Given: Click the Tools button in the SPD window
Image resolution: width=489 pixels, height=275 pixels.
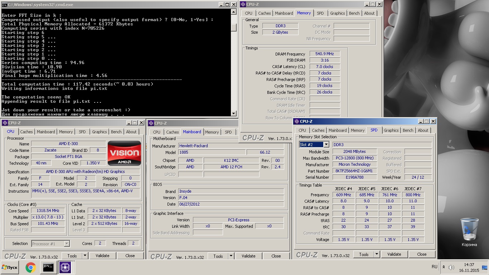Looking at the screenshot, I should [364, 254].
